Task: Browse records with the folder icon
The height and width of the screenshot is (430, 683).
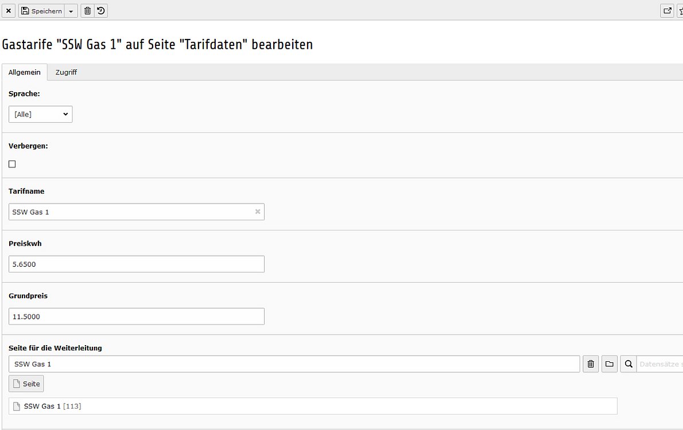Action: [x=610, y=364]
